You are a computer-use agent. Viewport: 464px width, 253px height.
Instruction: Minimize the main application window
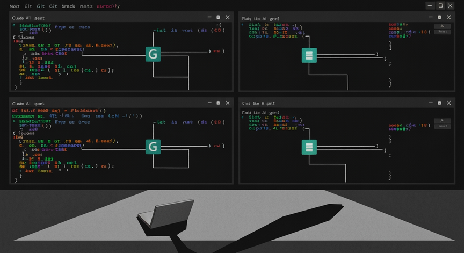[430, 5]
